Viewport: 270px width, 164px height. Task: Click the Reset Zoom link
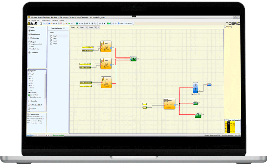30,135
